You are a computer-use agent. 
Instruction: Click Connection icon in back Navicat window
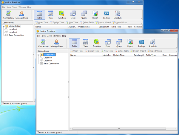(9, 15)
